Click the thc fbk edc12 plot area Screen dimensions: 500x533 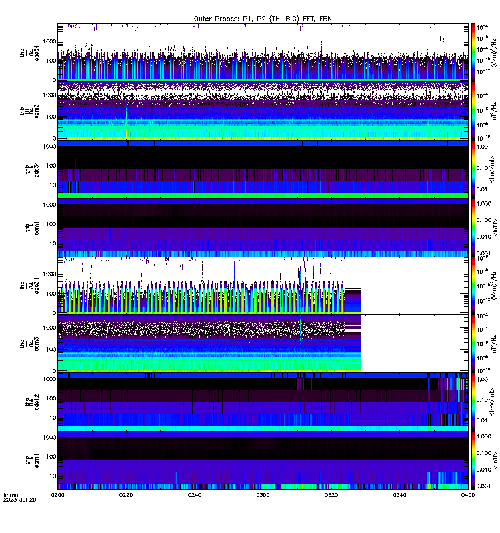(263, 402)
